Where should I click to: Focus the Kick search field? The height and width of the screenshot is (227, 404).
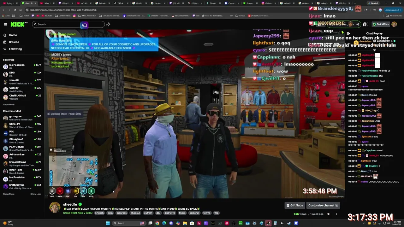point(68,24)
